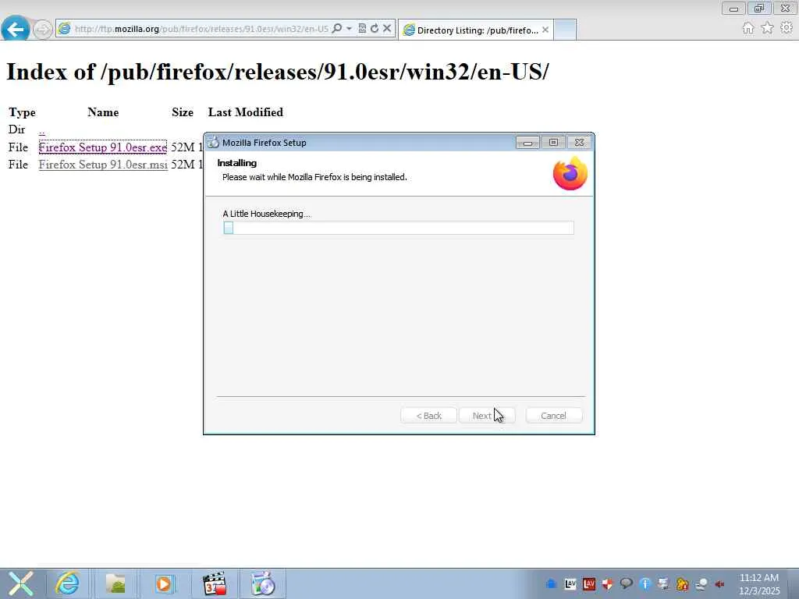Click the Cancel button in Firefox Setup
Screen dimensions: 799x599
(x=553, y=416)
